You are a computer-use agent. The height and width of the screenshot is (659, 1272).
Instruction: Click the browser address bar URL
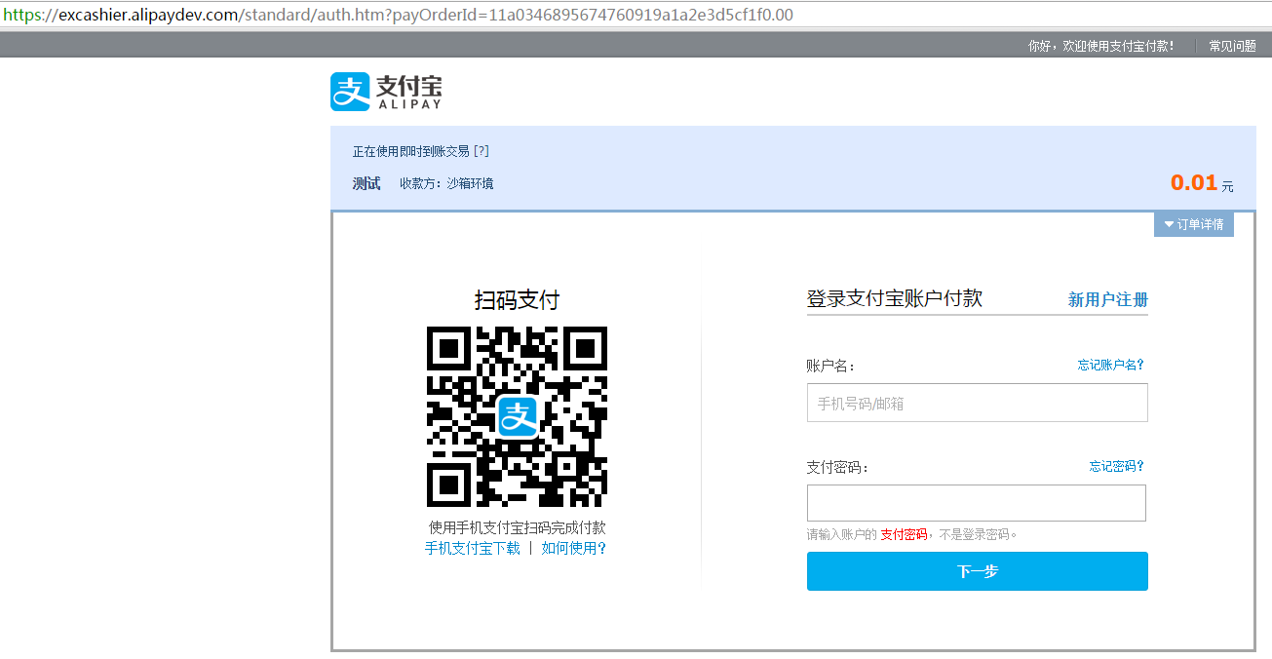398,15
